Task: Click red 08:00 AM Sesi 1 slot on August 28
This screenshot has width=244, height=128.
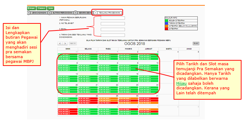Action: 88,98
